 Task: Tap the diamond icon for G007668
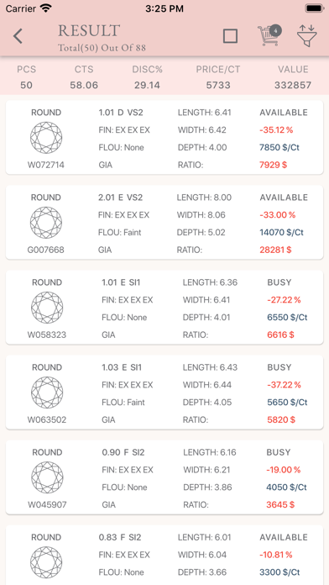[x=46, y=223]
